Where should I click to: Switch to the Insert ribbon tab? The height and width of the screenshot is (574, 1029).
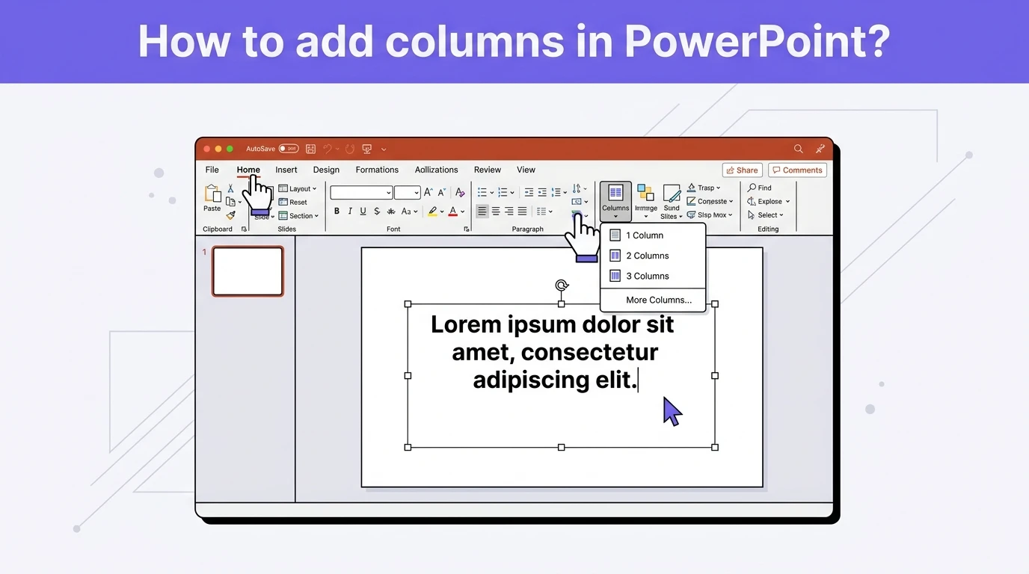coord(286,170)
